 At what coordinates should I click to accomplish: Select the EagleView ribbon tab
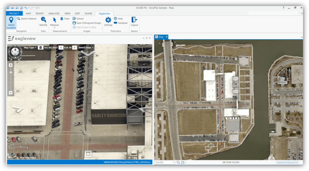pyautogui.click(x=104, y=14)
